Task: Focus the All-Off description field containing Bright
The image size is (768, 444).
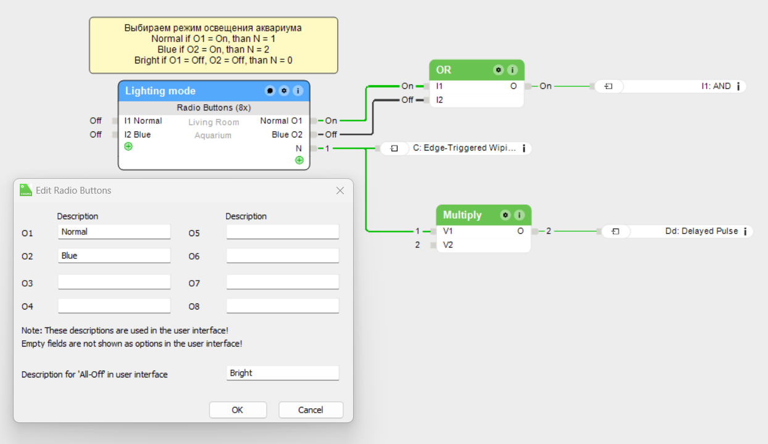Action: 283,373
